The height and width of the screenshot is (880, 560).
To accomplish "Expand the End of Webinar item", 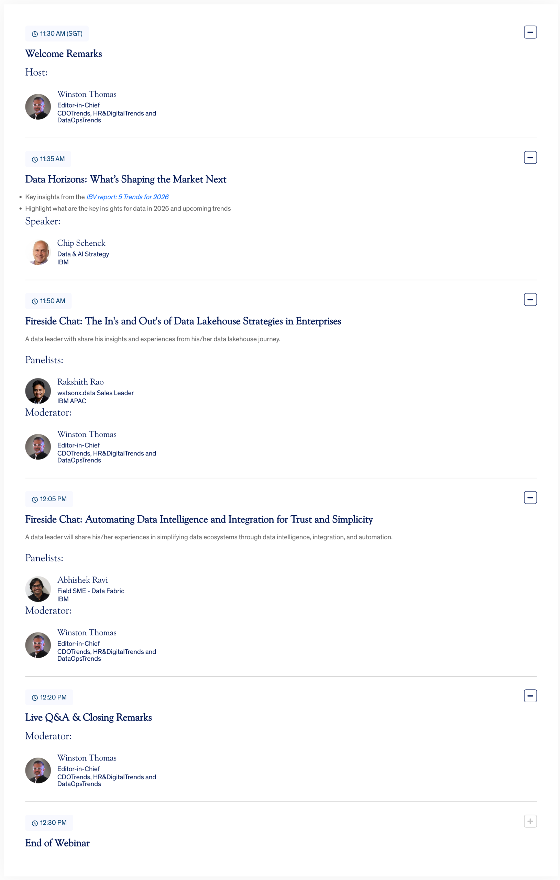I will 530,822.
